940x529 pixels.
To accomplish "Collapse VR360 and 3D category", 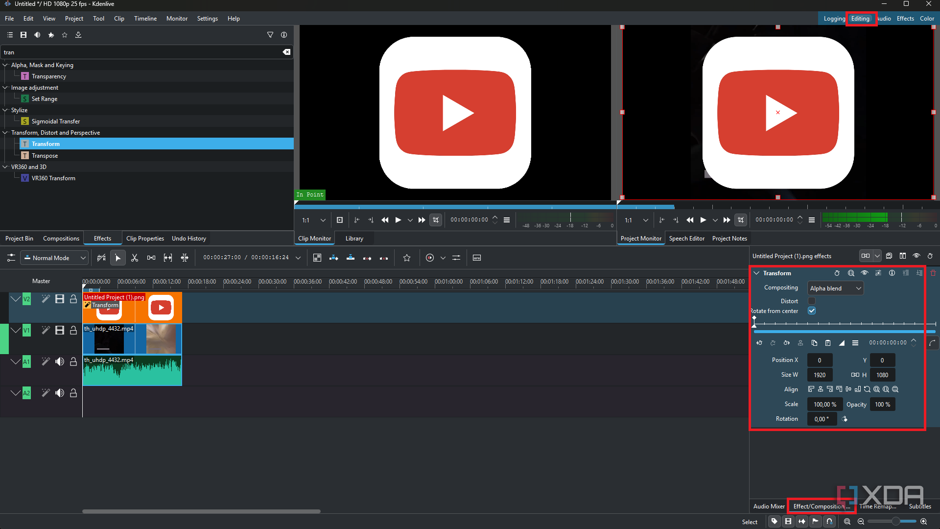I will (5, 167).
